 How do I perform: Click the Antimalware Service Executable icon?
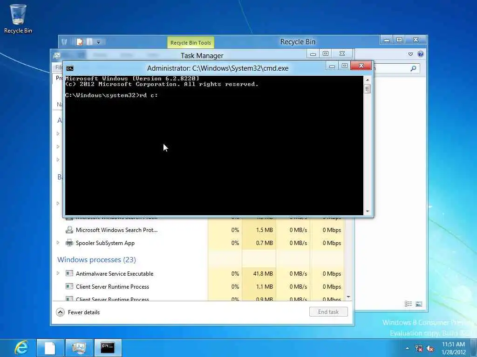pyautogui.click(x=69, y=273)
